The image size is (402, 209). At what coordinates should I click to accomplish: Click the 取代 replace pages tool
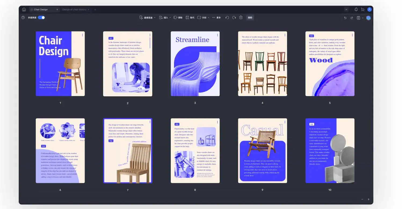tap(190, 18)
